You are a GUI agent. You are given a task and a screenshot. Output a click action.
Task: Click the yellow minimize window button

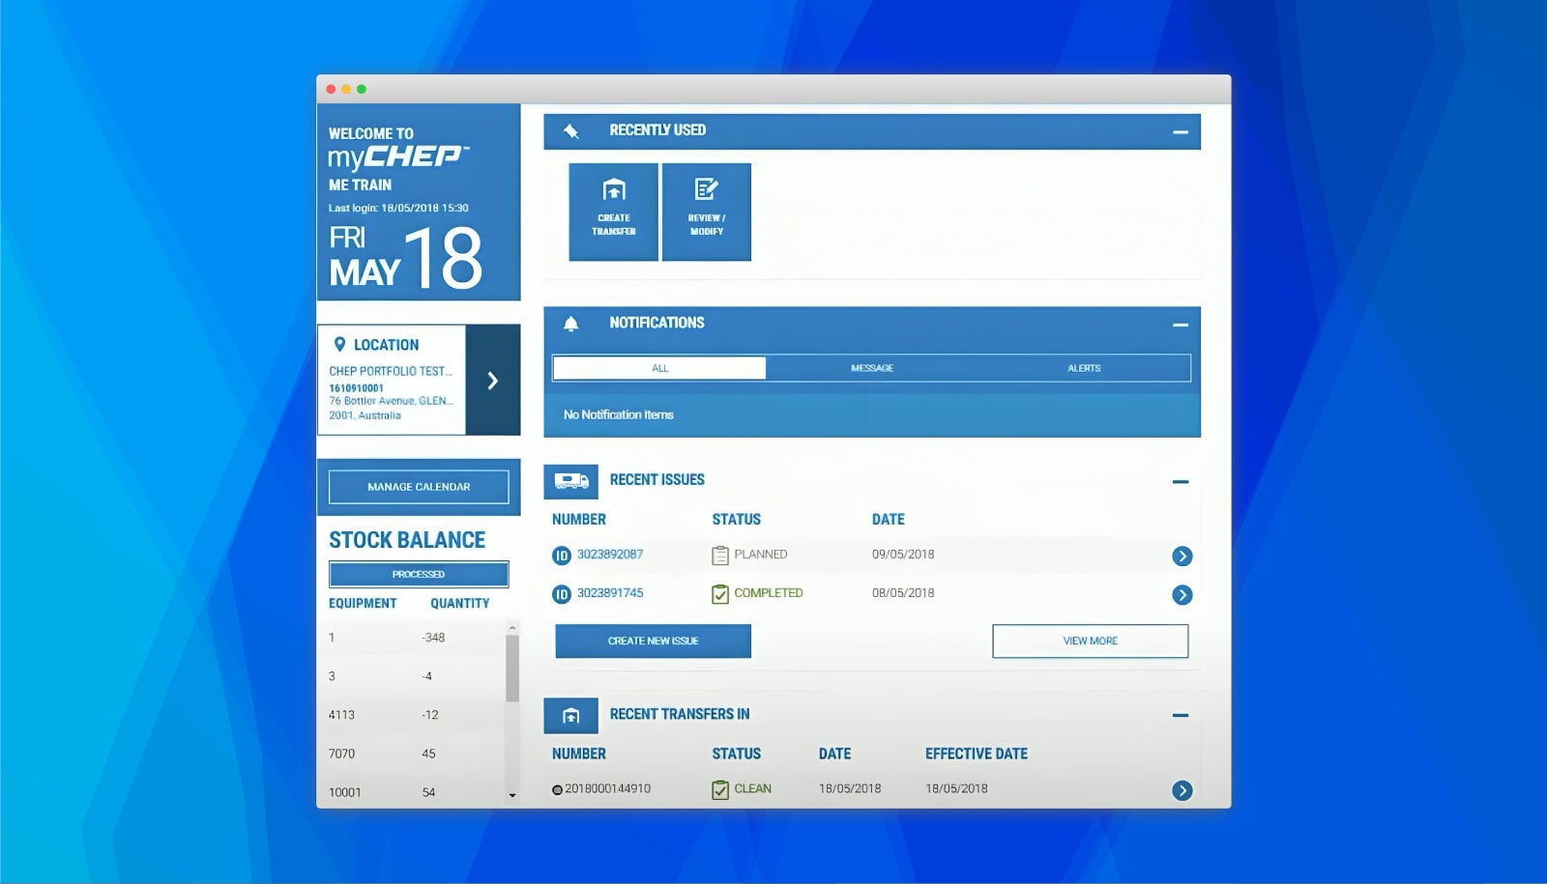(x=346, y=89)
